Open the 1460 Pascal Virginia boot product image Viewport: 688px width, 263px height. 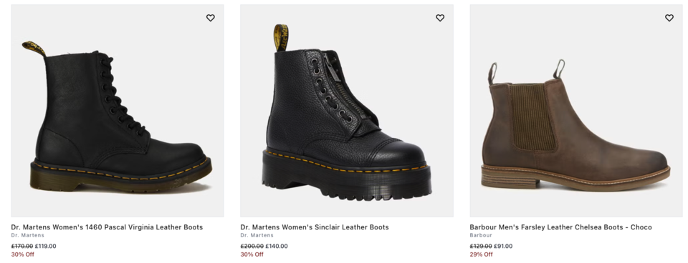tap(118, 111)
